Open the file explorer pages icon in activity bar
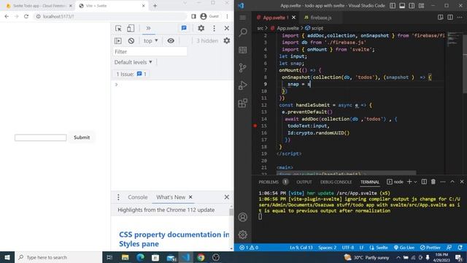This screenshot has height=263, width=467. tap(243, 50)
